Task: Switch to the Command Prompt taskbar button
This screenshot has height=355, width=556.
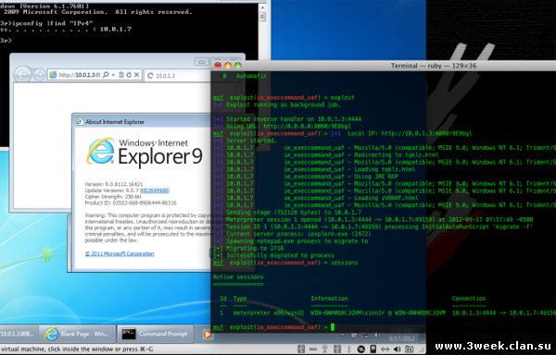Action: coord(155,334)
